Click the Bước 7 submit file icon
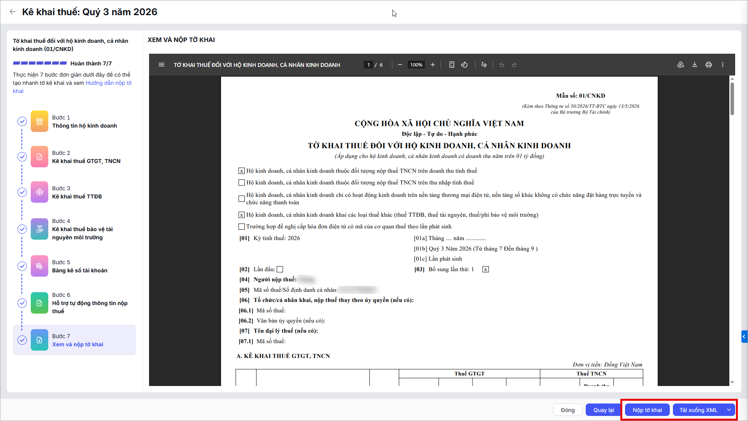748x421 pixels. [39, 340]
